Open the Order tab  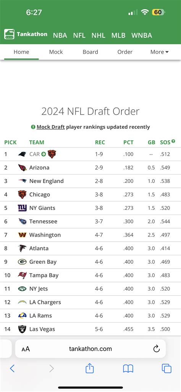125,52
